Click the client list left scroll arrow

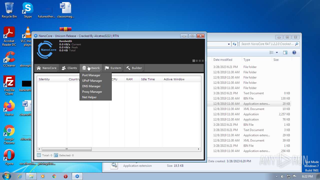coord(39,149)
